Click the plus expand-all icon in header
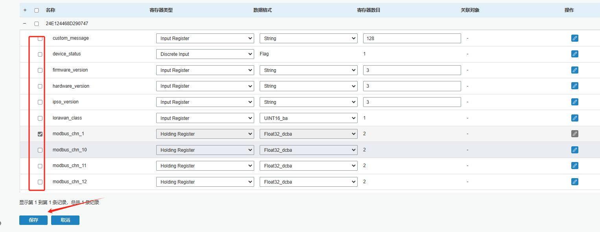This screenshot has height=232, width=600. coord(25,10)
